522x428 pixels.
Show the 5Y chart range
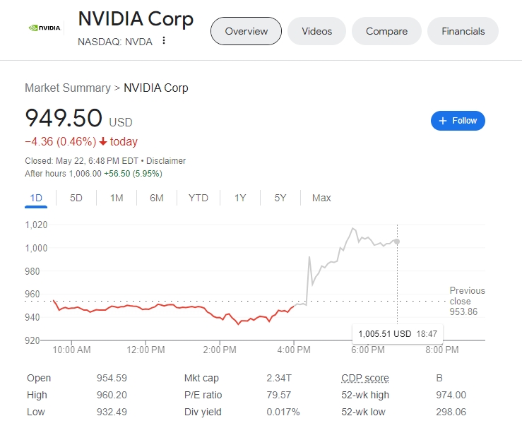click(280, 198)
